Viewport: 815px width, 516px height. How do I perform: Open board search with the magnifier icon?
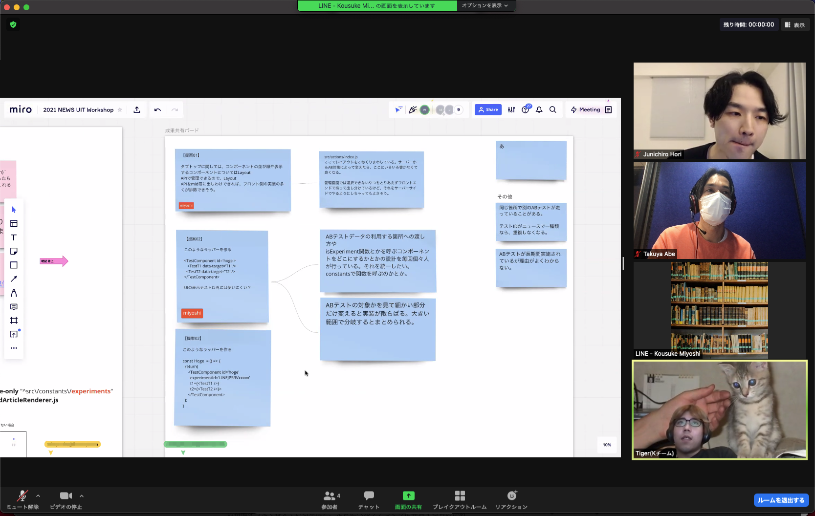click(x=553, y=109)
